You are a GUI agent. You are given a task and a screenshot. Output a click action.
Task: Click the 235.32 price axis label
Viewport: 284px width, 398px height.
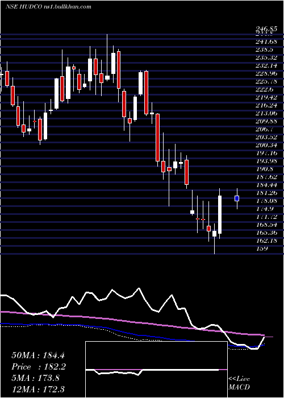click(x=266, y=57)
